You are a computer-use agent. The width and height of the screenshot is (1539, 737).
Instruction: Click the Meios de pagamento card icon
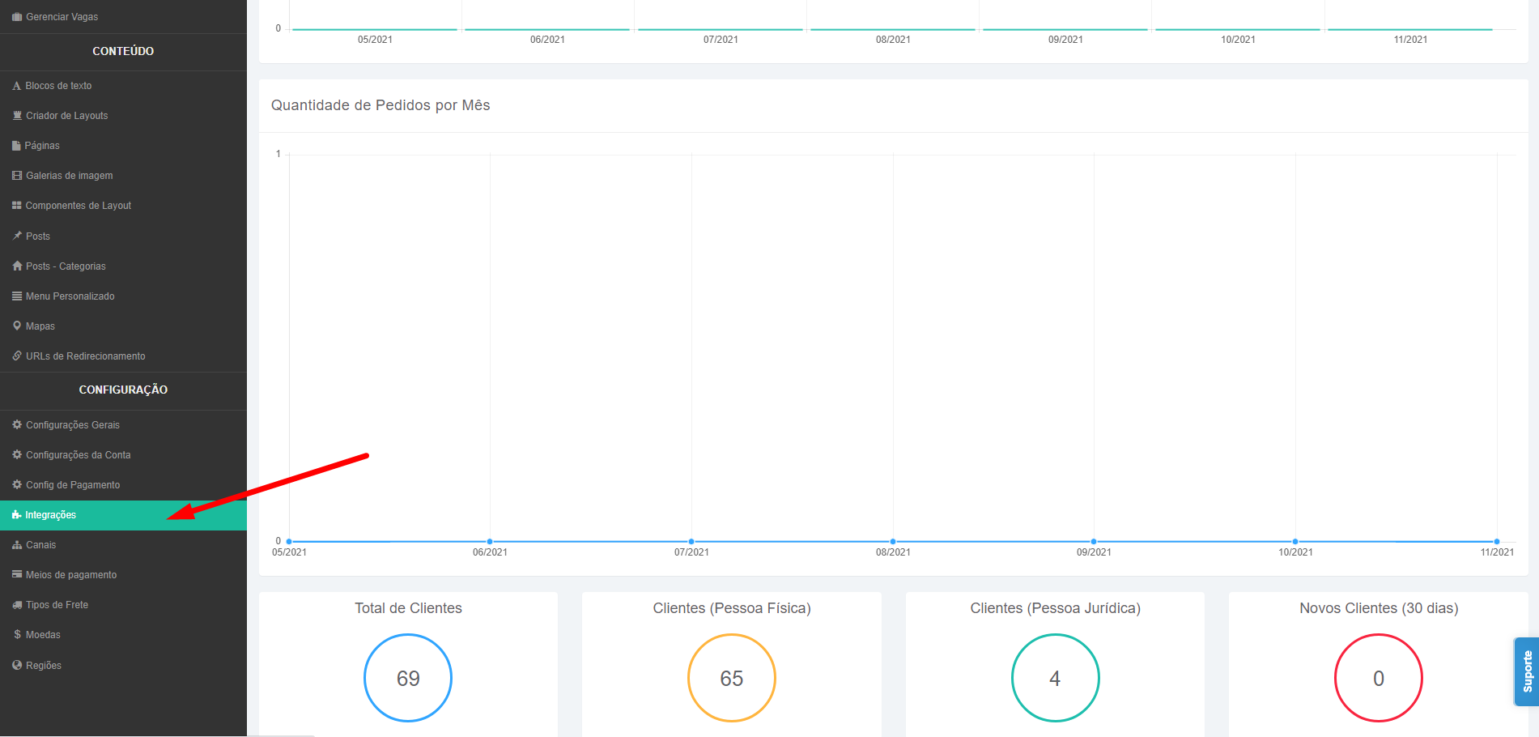coord(17,575)
